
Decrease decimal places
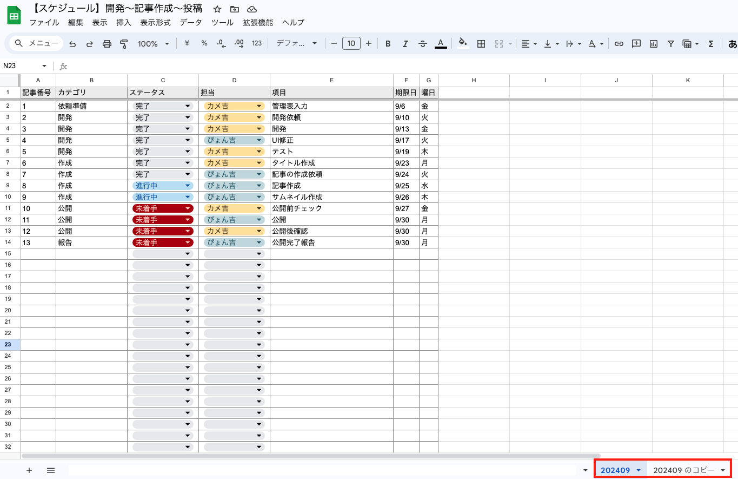click(221, 43)
